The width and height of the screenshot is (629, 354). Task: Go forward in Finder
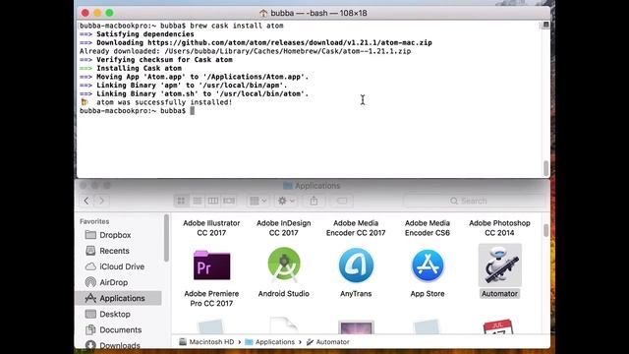[x=101, y=201]
